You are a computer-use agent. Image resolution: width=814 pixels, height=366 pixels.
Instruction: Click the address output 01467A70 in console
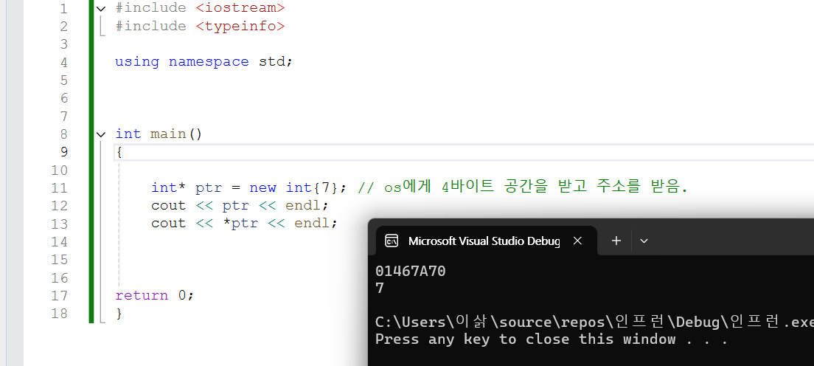(411, 272)
